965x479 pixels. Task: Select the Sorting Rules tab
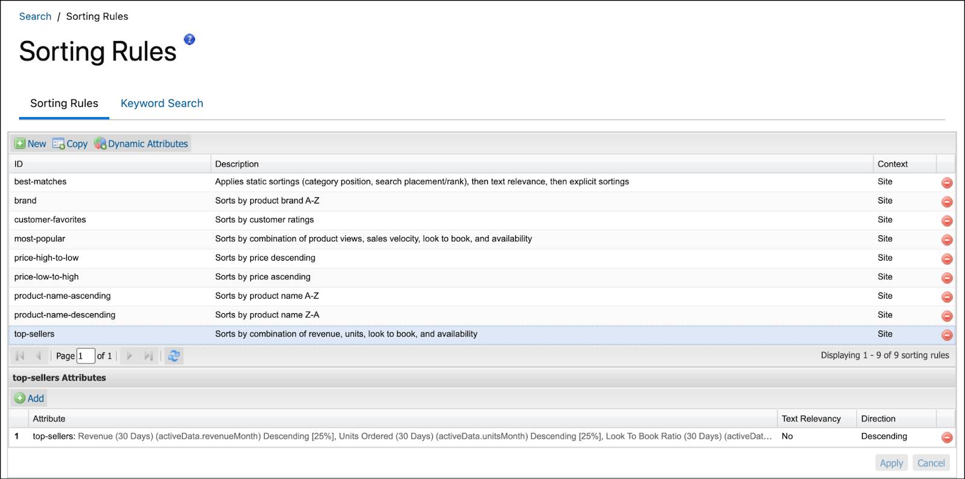click(64, 103)
